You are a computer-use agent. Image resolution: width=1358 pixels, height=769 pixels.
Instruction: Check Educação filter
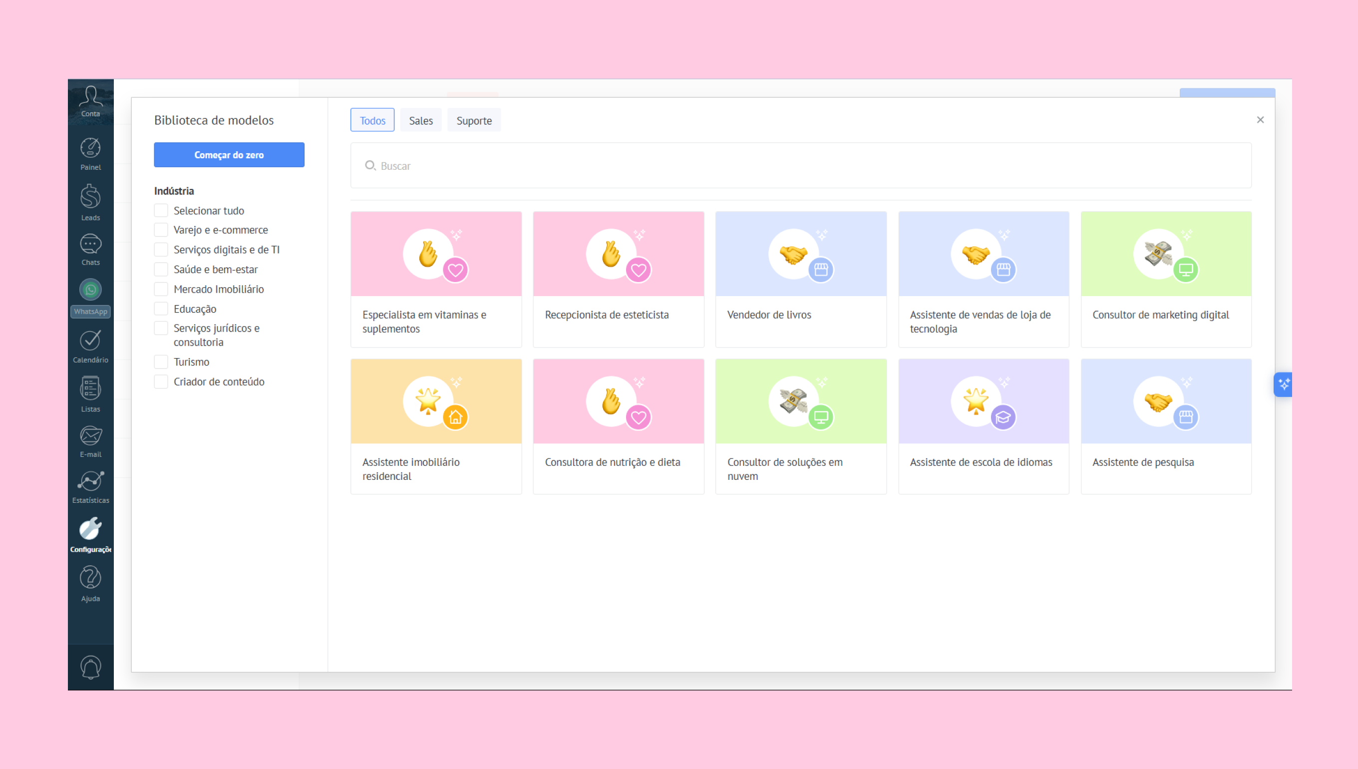tap(161, 309)
